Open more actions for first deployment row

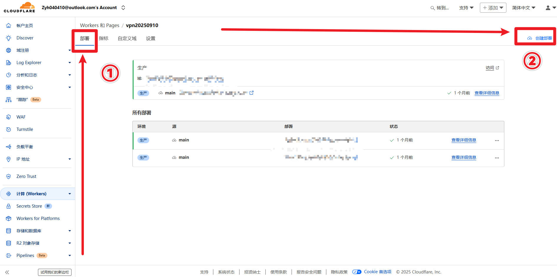pos(497,140)
